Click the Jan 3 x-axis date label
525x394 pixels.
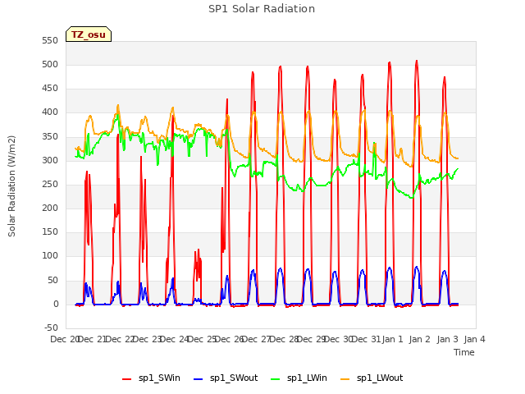click(x=447, y=339)
